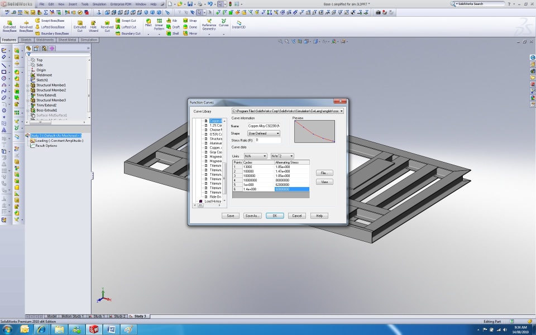The width and height of the screenshot is (536, 335).
Task: Expand the Boss-Extrude1 tree node
Action: pyautogui.click(x=28, y=111)
